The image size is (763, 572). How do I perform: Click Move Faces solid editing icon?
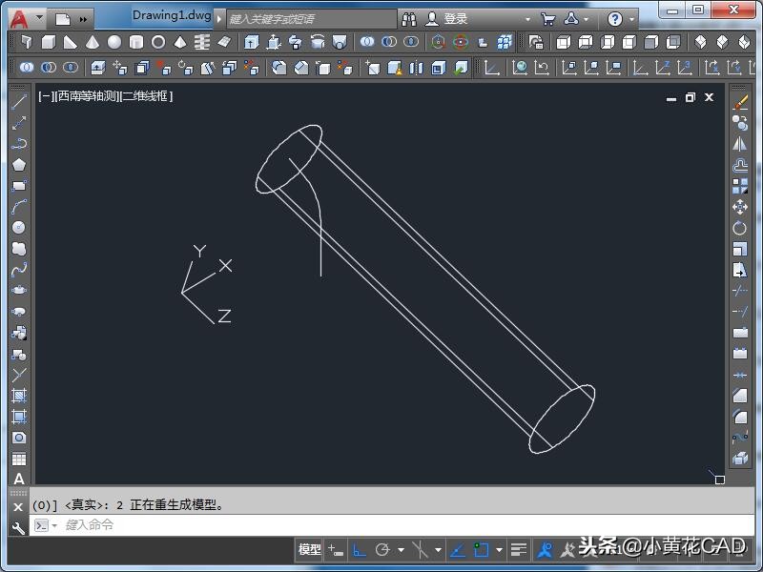click(120, 68)
